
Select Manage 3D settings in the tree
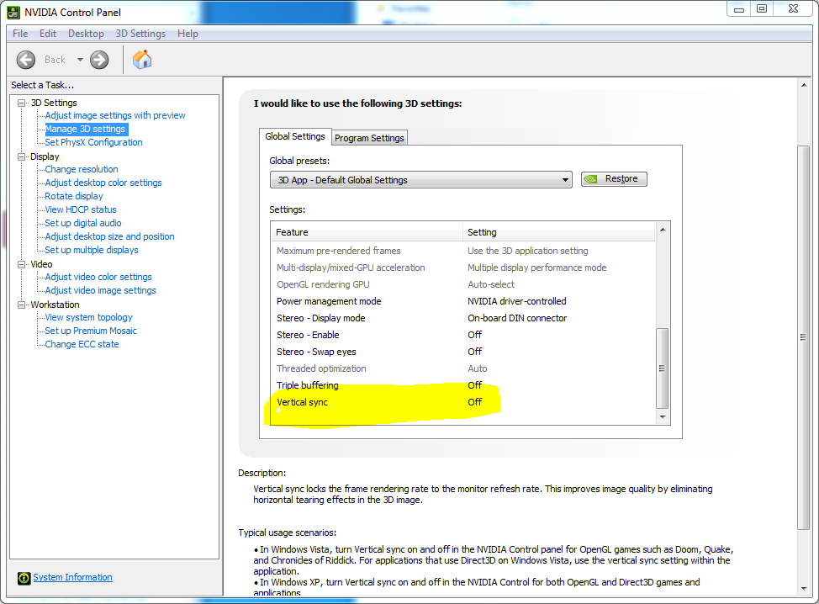[x=86, y=129]
